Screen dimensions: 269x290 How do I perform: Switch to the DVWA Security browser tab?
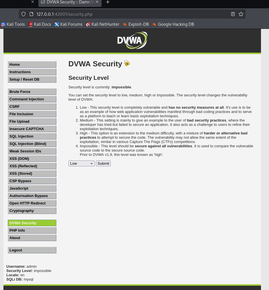70,2
